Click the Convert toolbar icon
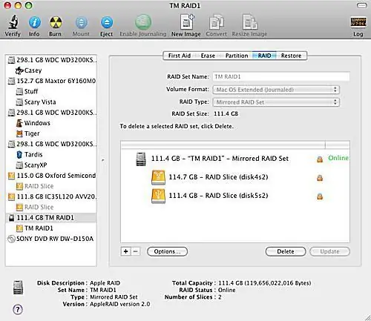This screenshot has height=321, width=371. [x=216, y=22]
